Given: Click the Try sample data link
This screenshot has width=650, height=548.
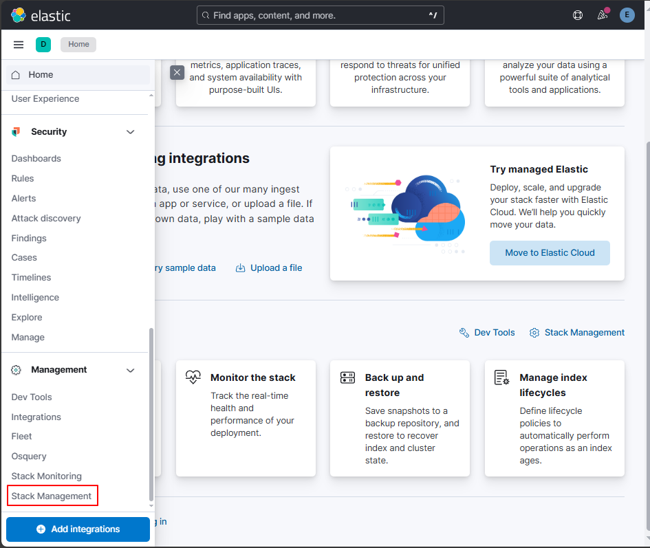Looking at the screenshot, I should (185, 267).
